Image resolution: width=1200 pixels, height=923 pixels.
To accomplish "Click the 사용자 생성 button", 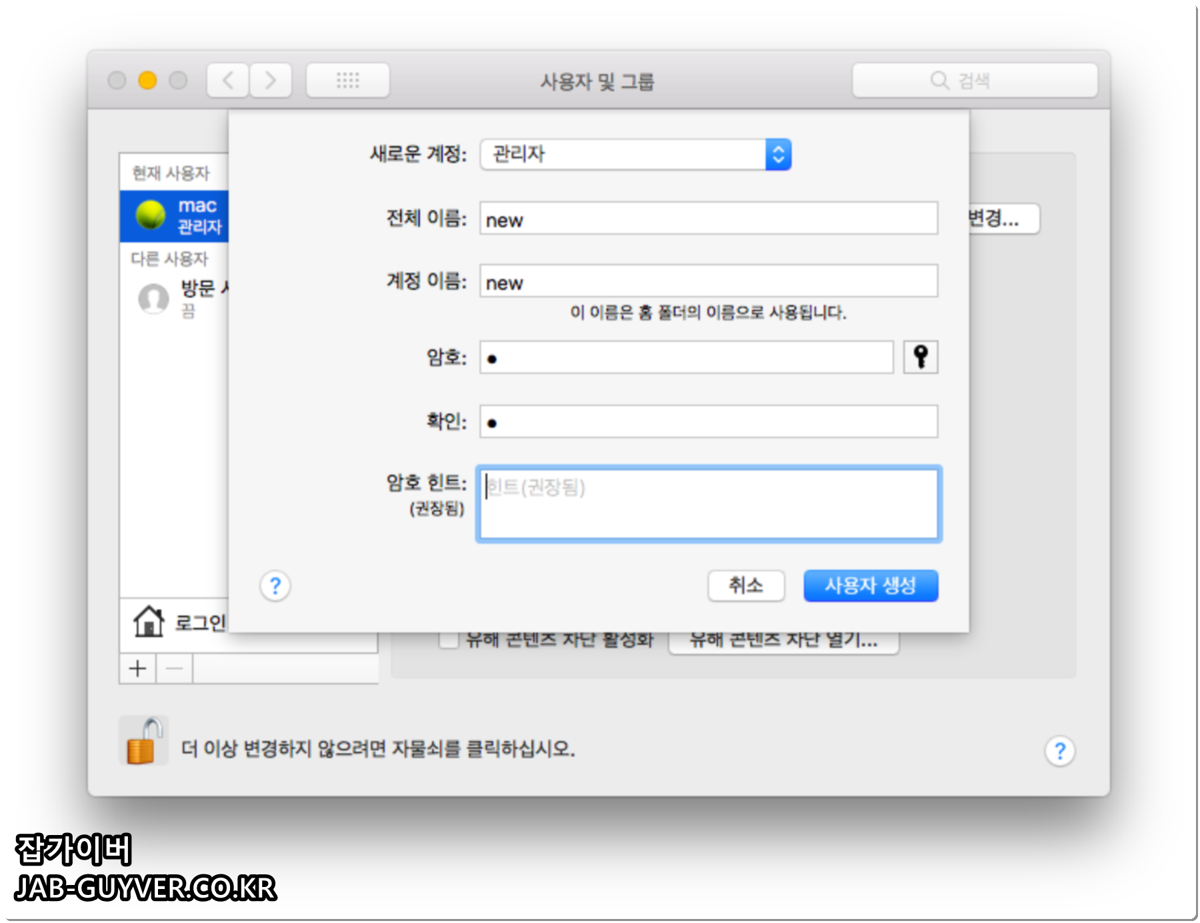I will click(x=871, y=586).
